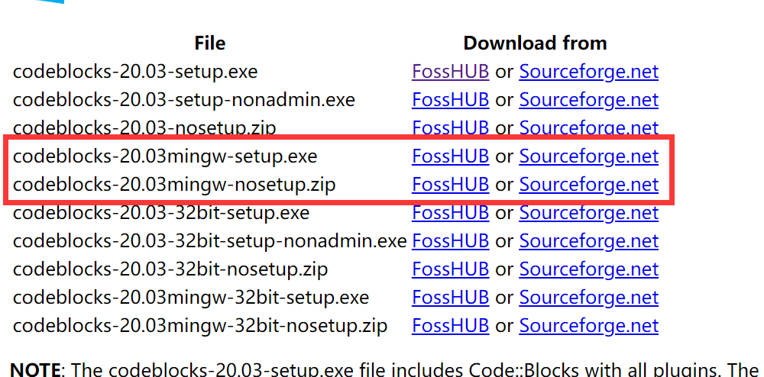Download codeblocks-20.03mingw-setup.exe from Sourceforge.net
The height and width of the screenshot is (377, 764).
(588, 156)
